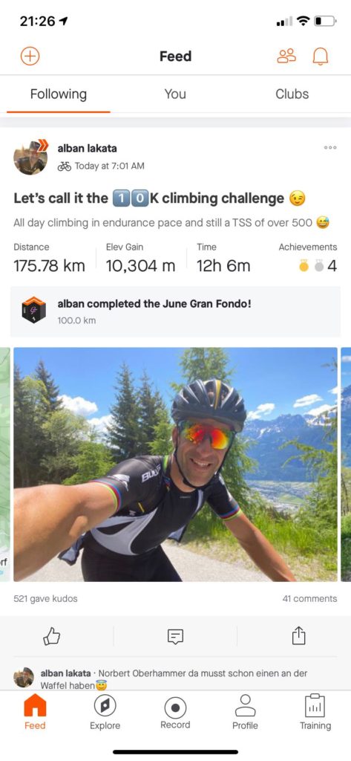Open the notifications bell

320,56
